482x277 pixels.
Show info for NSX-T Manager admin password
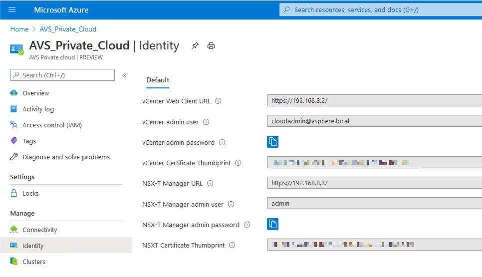click(247, 225)
